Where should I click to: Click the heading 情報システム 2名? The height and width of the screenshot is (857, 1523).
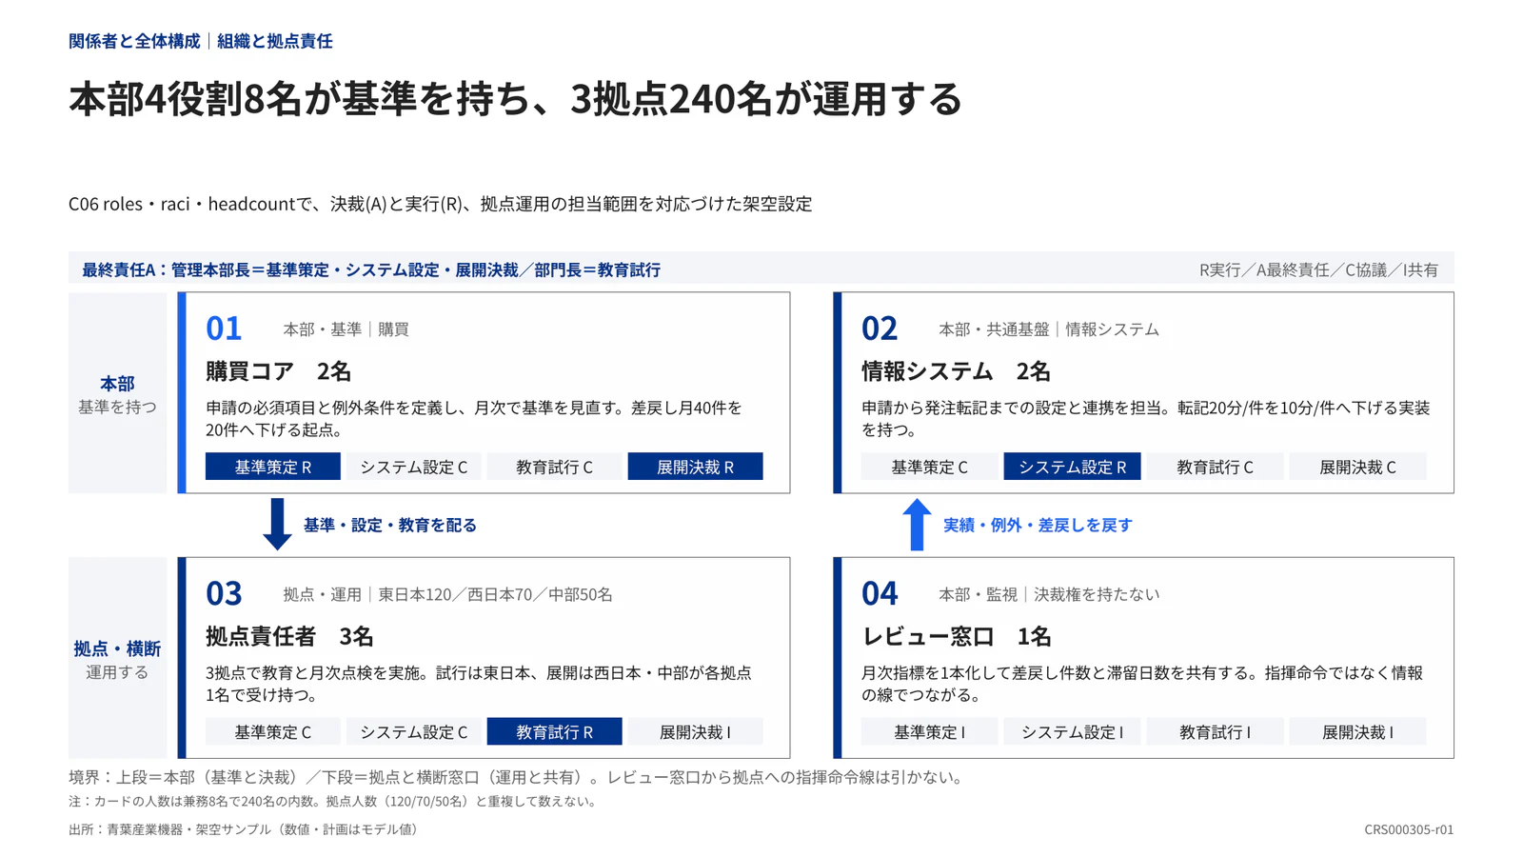pos(957,370)
